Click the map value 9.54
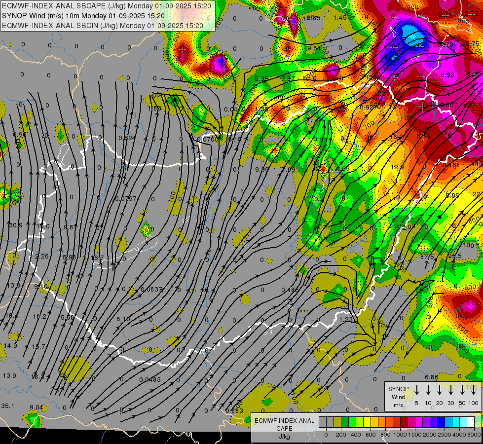Viewport: 483px width, 444px height. coord(314,48)
